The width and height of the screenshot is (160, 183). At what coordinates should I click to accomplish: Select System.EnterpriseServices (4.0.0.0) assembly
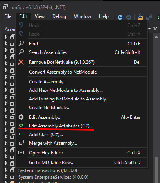click(53, 177)
